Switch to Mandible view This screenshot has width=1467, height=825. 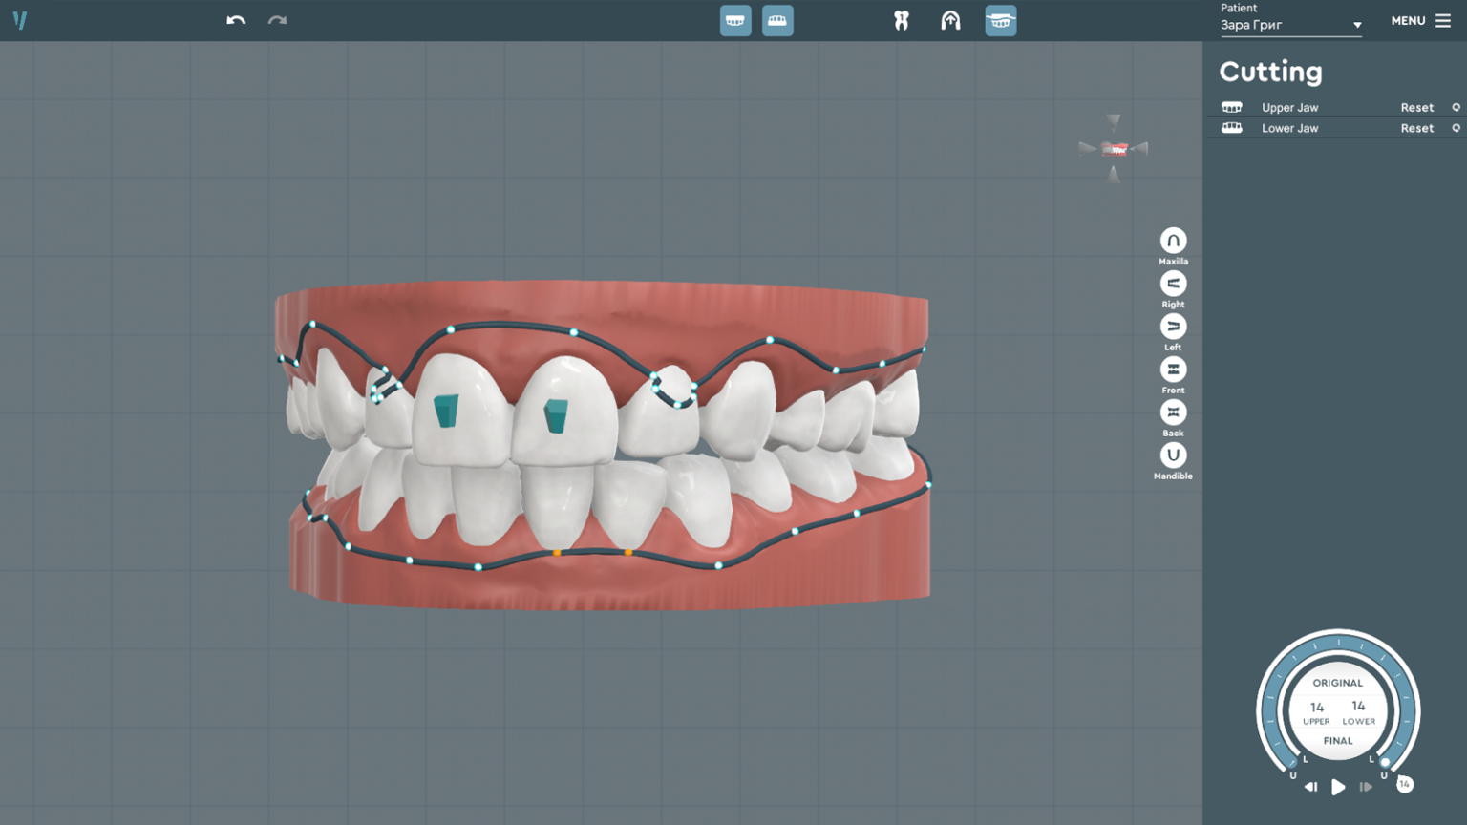[x=1173, y=455]
